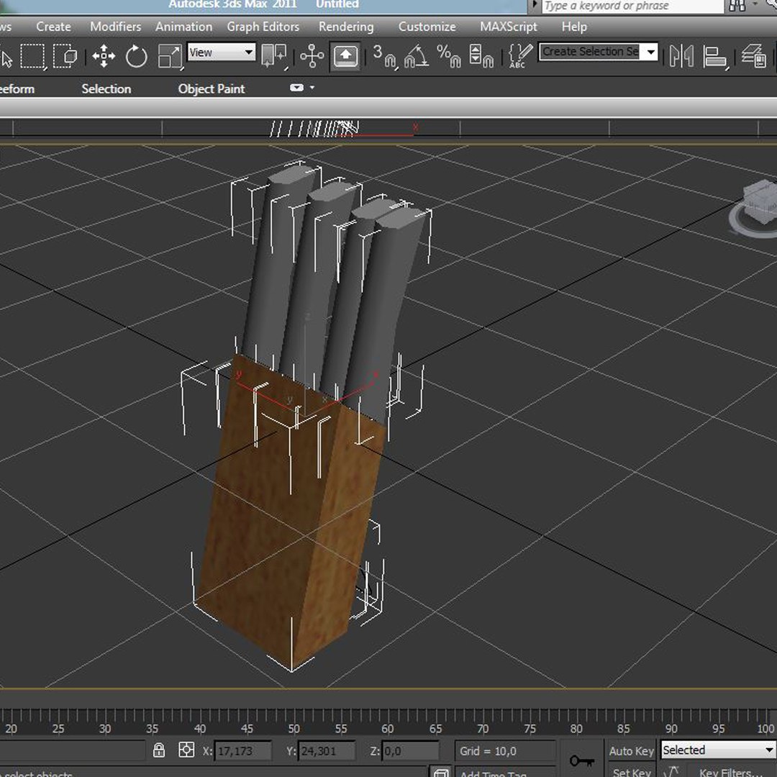Activate the Select and Manipulate tool
The height and width of the screenshot is (777, 777).
(x=312, y=57)
